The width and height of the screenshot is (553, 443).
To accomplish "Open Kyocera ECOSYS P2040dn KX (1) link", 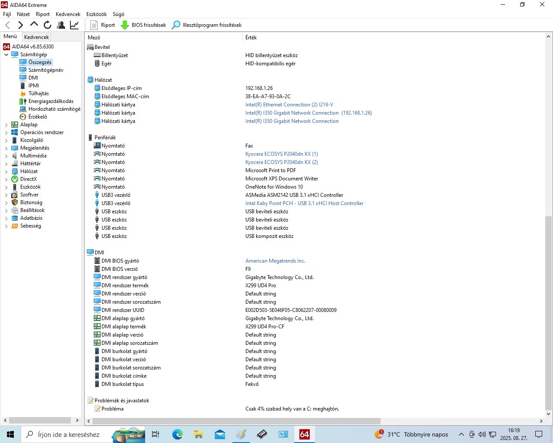I will point(282,154).
